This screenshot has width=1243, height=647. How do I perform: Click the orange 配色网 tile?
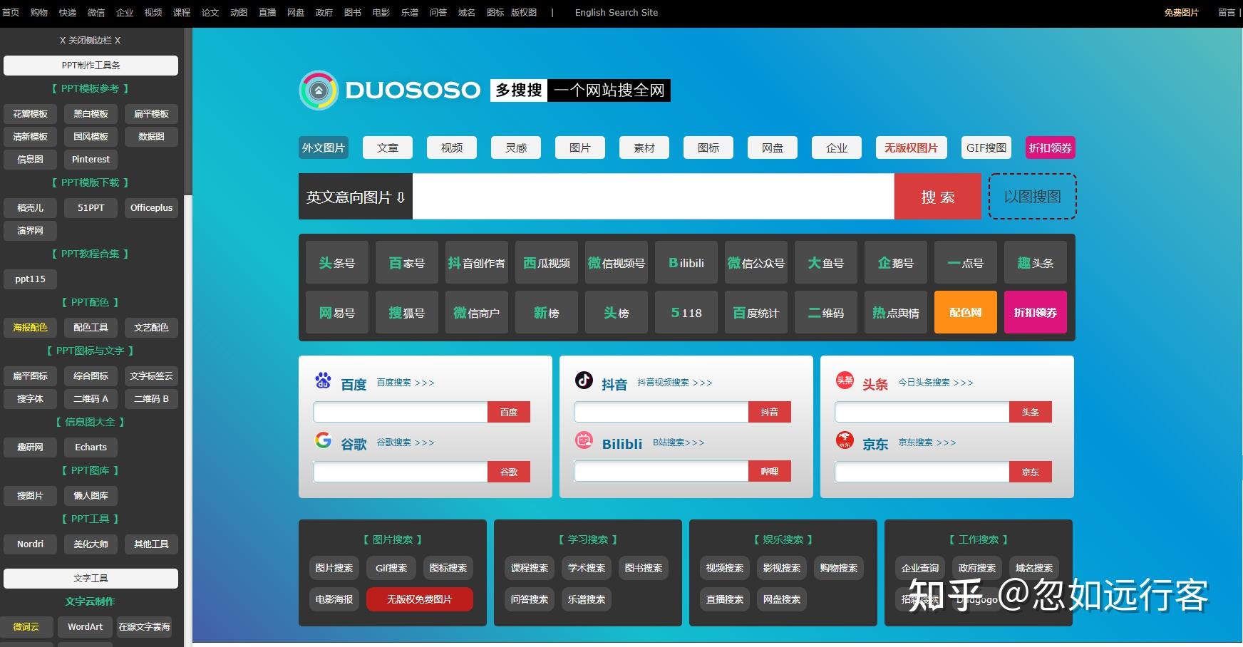(x=966, y=312)
